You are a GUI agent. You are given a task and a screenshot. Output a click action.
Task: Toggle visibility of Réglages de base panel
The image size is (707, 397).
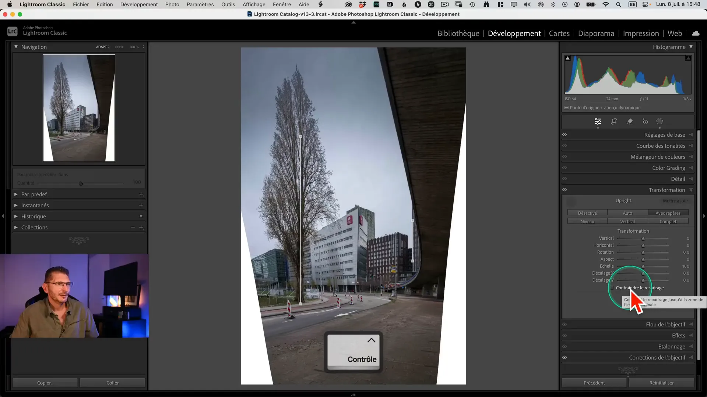564,135
